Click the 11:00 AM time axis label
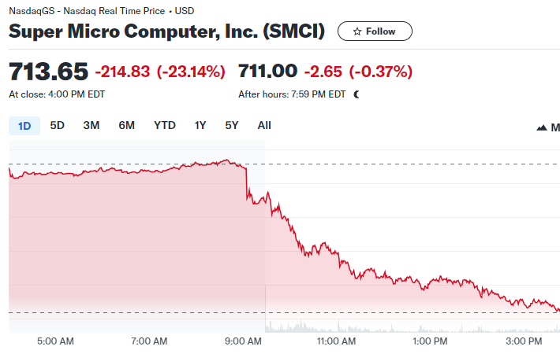Viewport: 560px width, 354px height. click(336, 341)
